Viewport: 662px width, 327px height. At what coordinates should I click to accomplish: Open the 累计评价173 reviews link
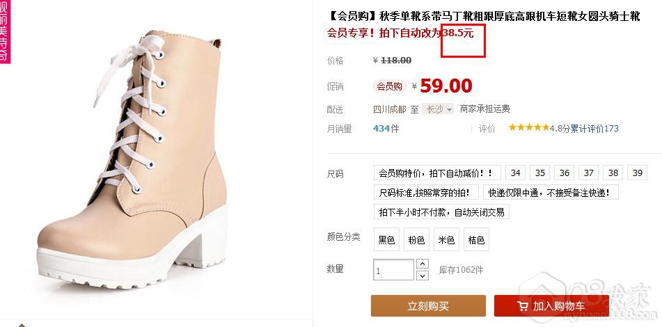[x=594, y=128]
